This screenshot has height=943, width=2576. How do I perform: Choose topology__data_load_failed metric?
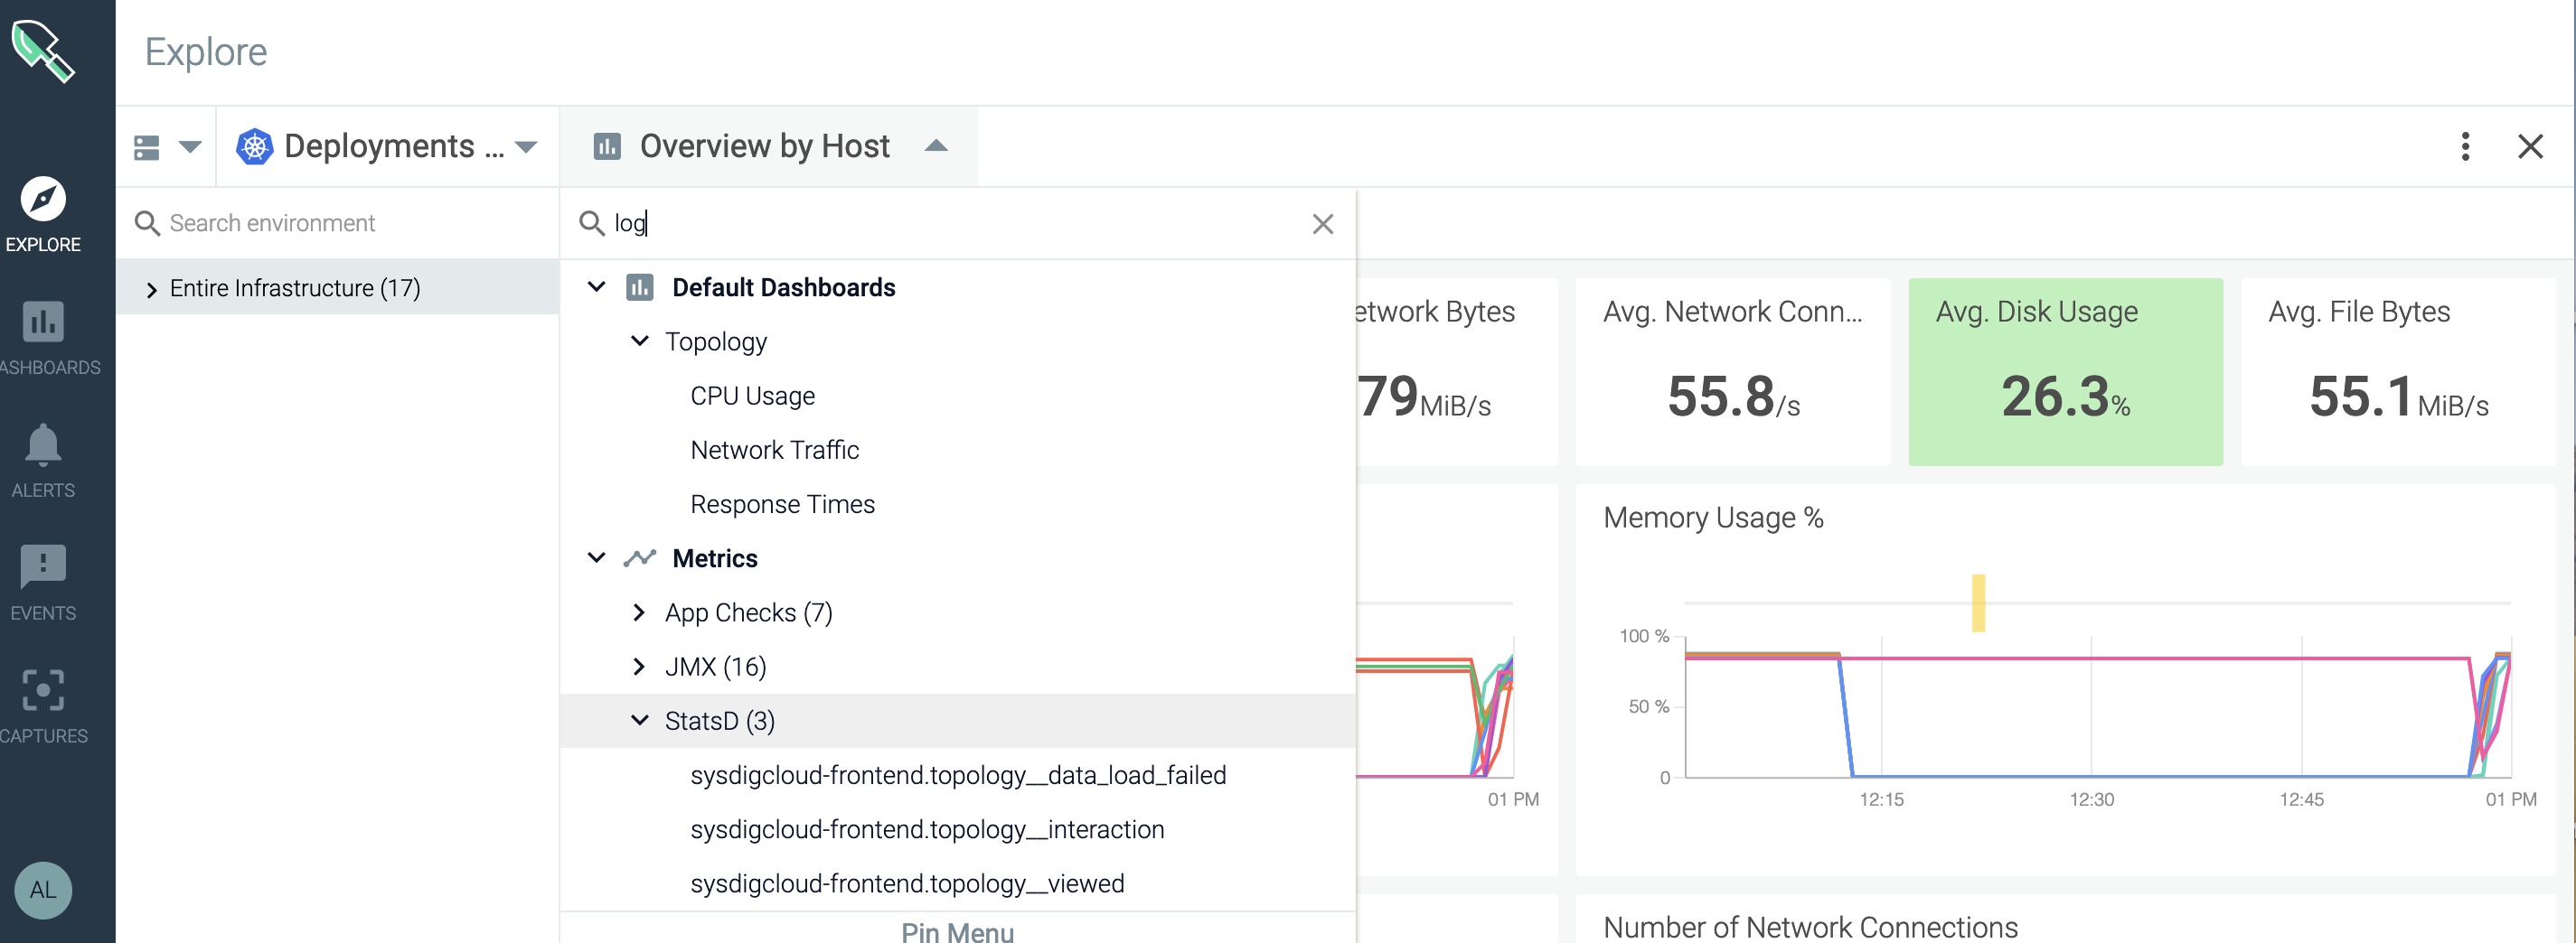click(x=958, y=775)
